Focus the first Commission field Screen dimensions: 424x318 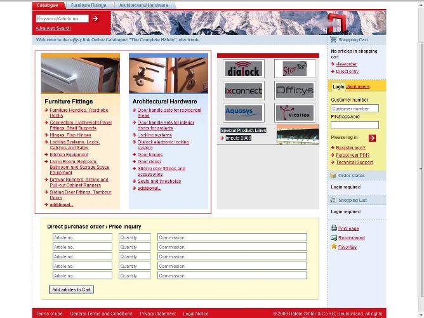coord(232,237)
